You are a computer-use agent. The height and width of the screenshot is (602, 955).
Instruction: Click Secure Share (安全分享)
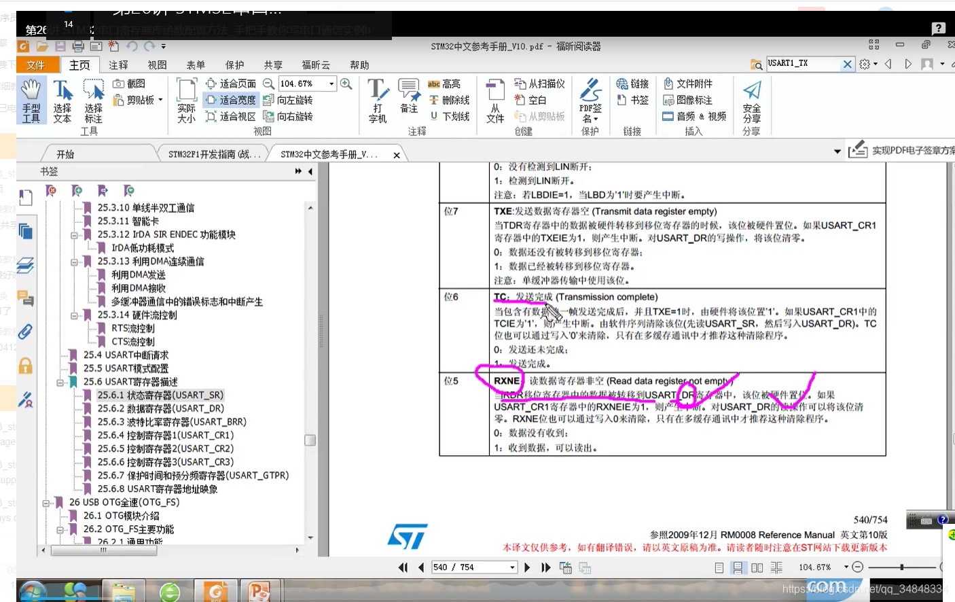[x=751, y=100]
